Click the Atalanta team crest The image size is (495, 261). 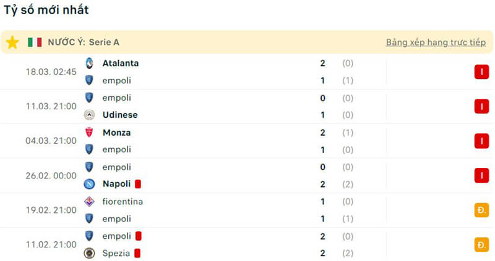[90, 63]
